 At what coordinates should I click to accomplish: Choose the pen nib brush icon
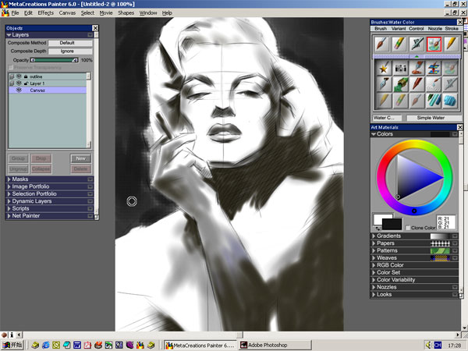click(x=384, y=84)
